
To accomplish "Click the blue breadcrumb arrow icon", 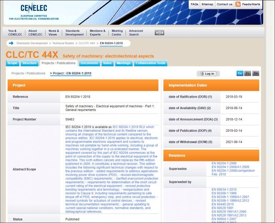I will coord(11,43).
